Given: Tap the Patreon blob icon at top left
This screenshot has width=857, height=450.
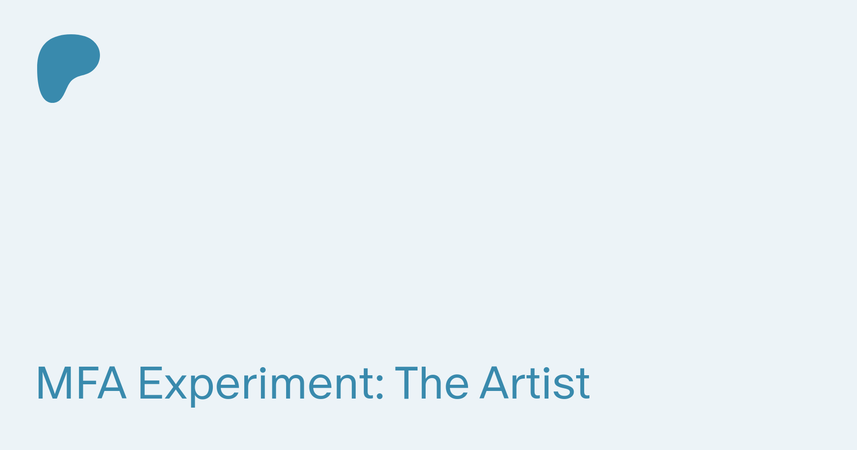Looking at the screenshot, I should [x=68, y=68].
